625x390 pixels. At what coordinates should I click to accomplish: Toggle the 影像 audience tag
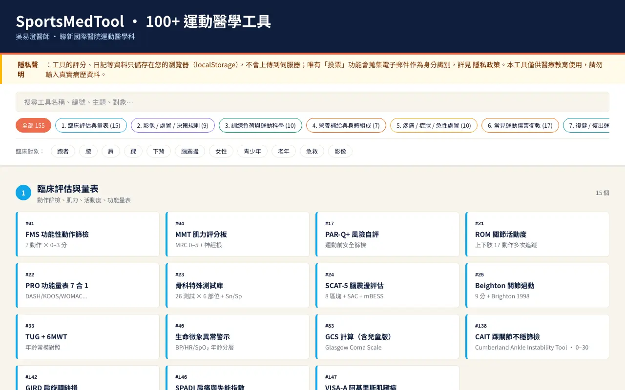point(340,151)
